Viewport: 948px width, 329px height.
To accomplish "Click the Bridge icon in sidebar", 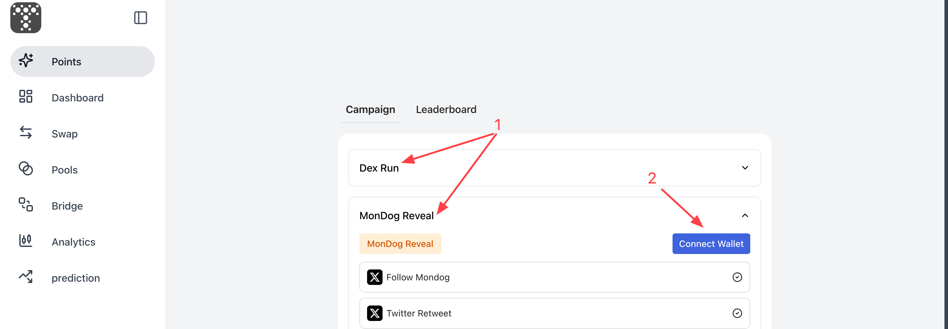I will point(26,204).
